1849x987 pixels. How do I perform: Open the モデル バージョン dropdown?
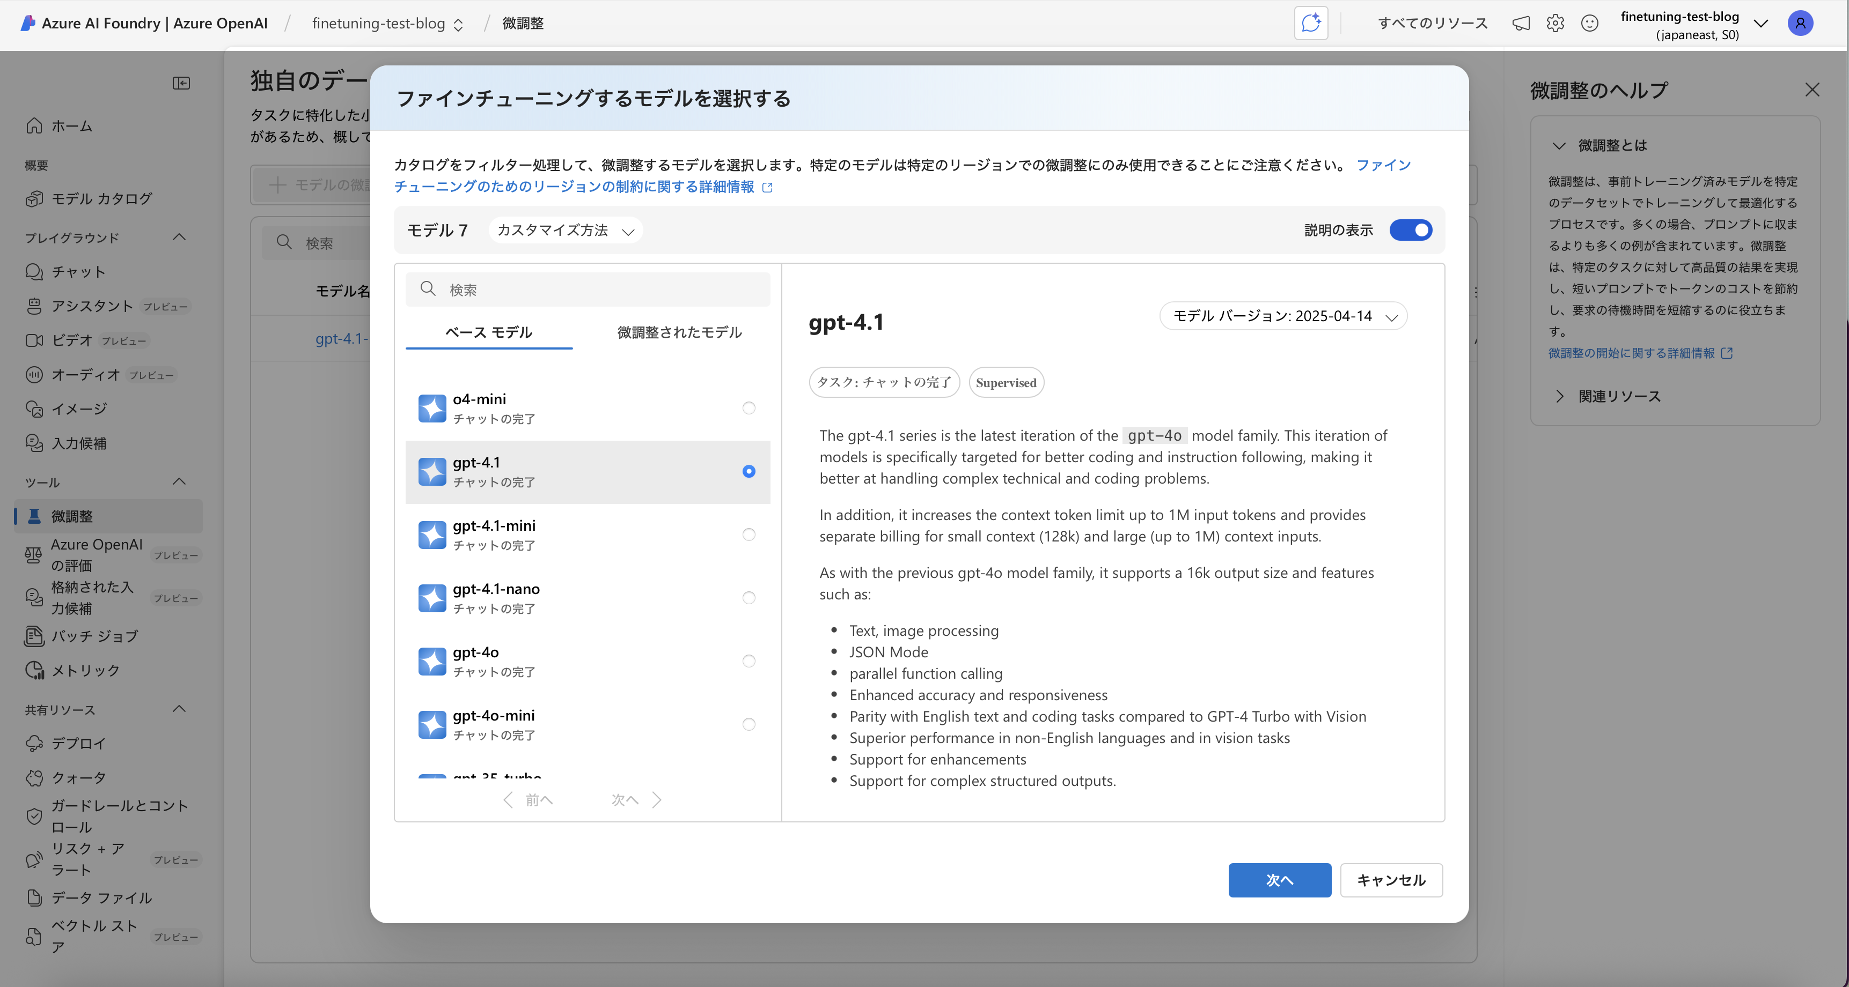1283,316
